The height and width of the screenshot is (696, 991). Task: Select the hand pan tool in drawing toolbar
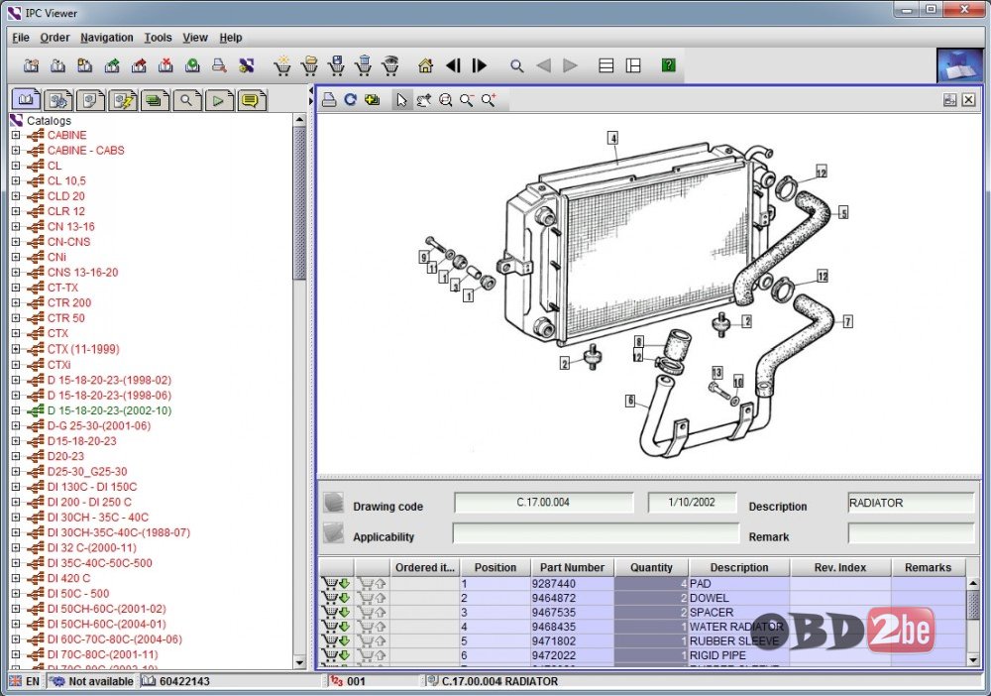[x=423, y=100]
